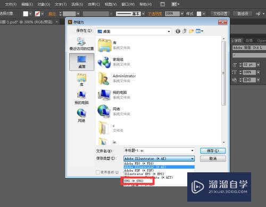The image size is (266, 207).
Task: Select the folder named ie
Action: coord(107,141)
